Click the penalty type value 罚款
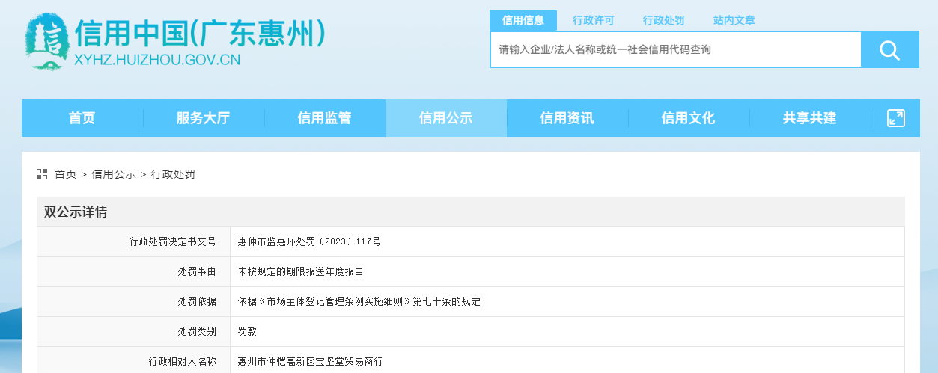 coord(247,331)
